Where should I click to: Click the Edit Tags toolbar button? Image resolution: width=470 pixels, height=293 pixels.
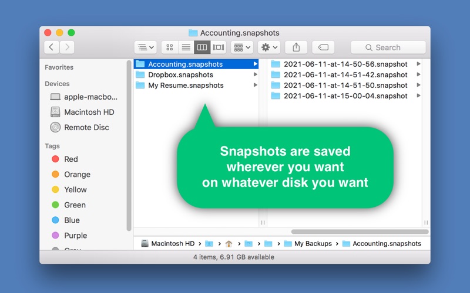[x=323, y=47]
